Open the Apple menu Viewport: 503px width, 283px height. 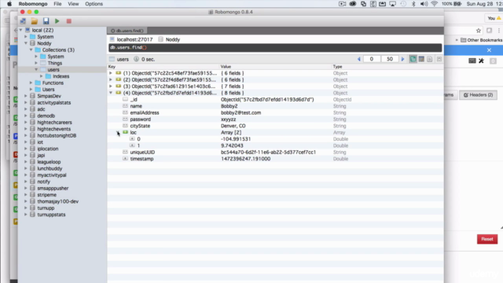(x=9, y=4)
